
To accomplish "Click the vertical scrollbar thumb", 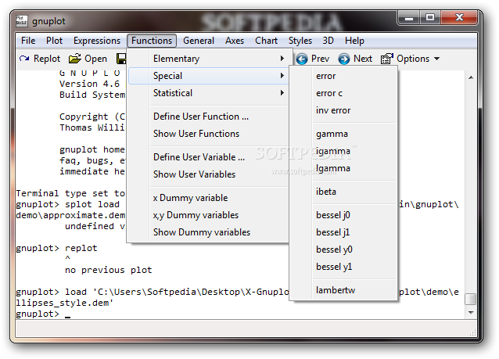I will pos(470,299).
